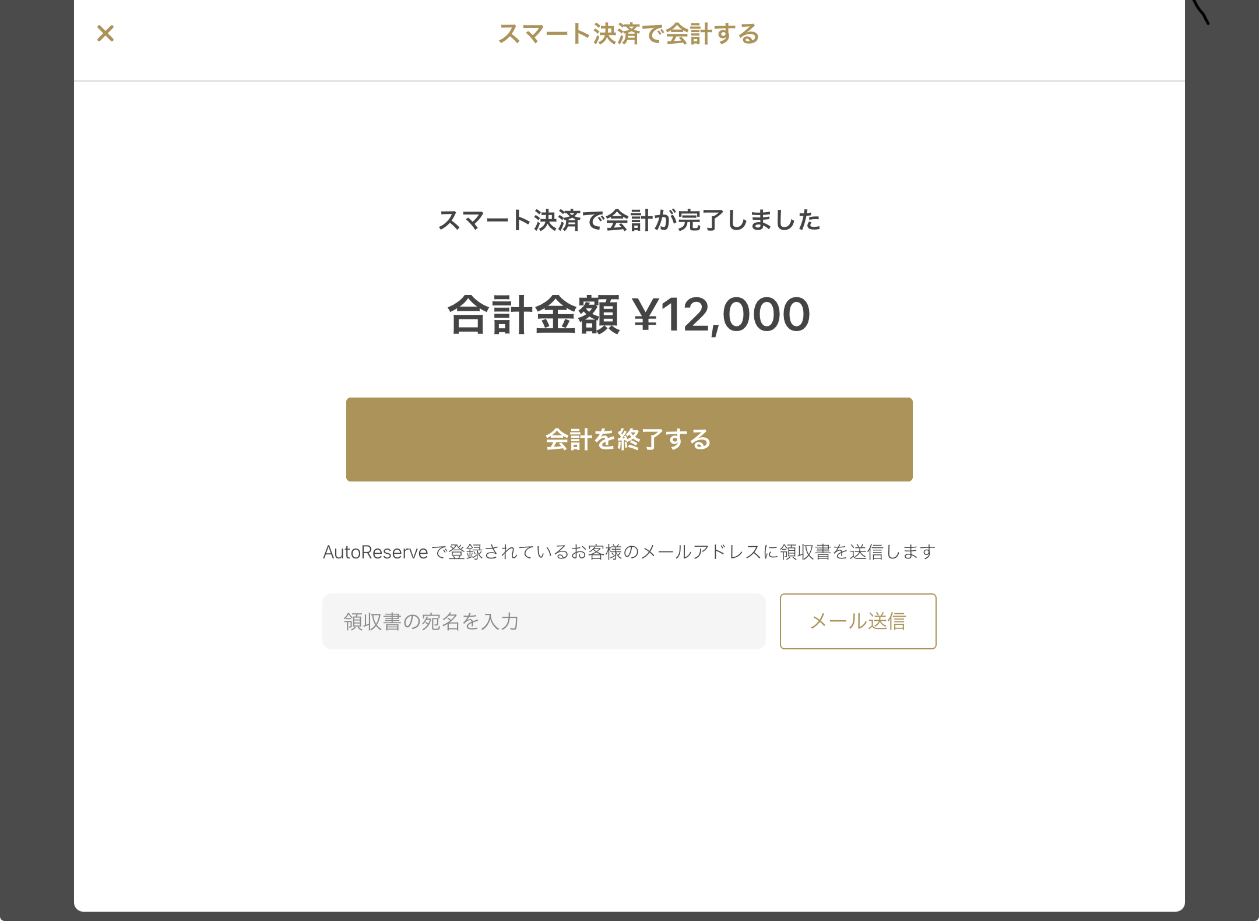Click the スマート決済で会計が完了しました message

[x=629, y=220]
